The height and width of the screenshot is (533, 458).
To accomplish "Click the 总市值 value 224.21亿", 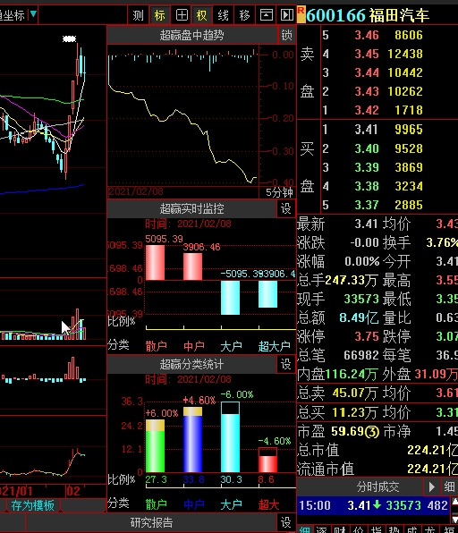I will pos(432,451).
